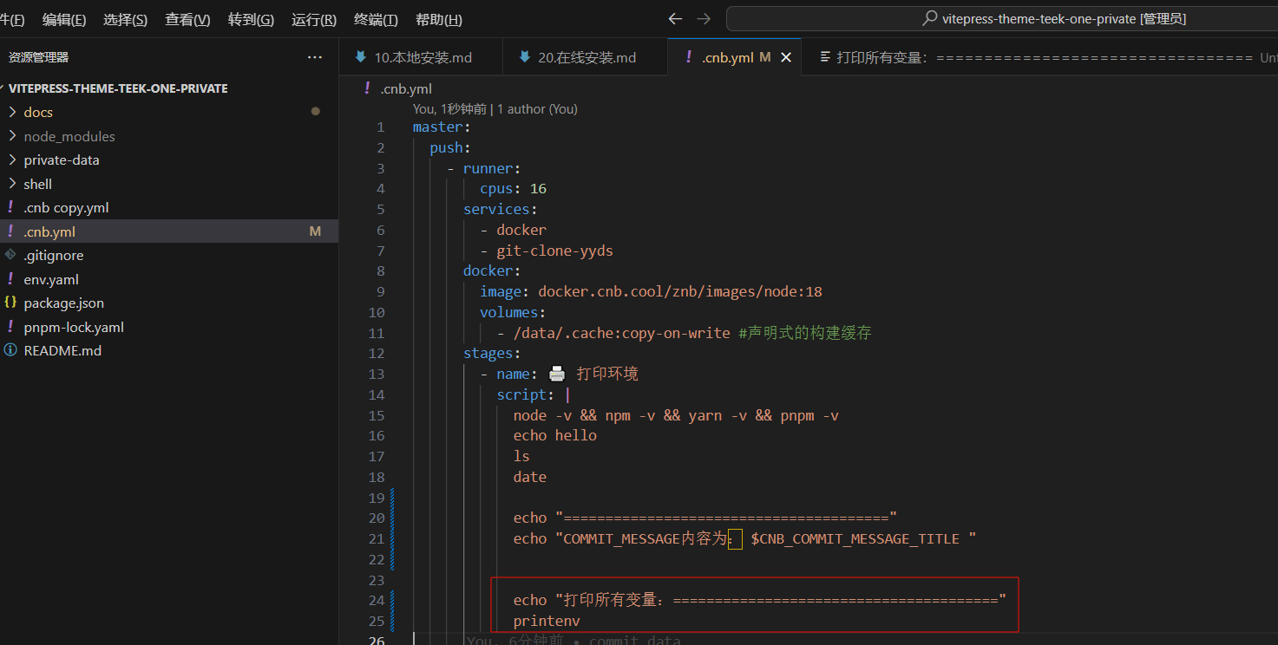Click the env.yaml file icon
1278x645 pixels.
[x=10, y=279]
